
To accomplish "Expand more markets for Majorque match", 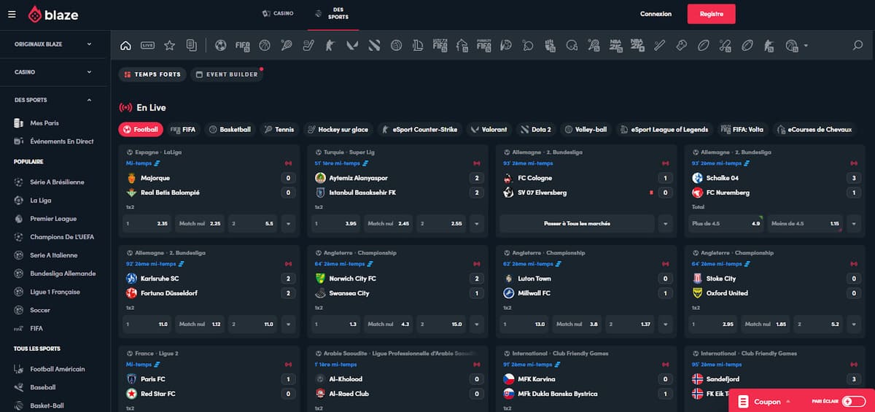I will tap(289, 224).
